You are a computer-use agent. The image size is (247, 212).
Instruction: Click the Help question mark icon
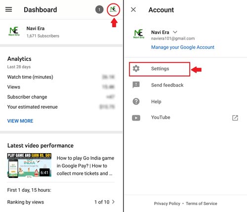tap(136, 101)
